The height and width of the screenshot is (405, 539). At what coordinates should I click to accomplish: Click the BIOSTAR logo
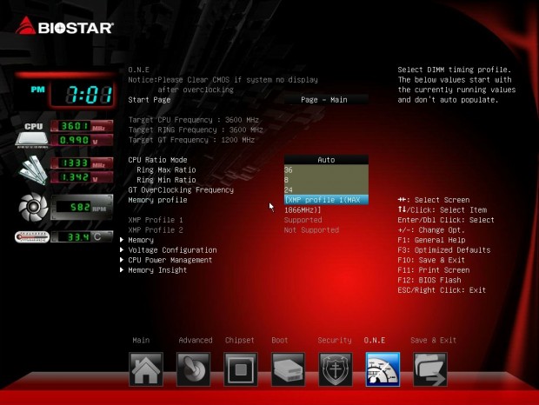pos(64,26)
